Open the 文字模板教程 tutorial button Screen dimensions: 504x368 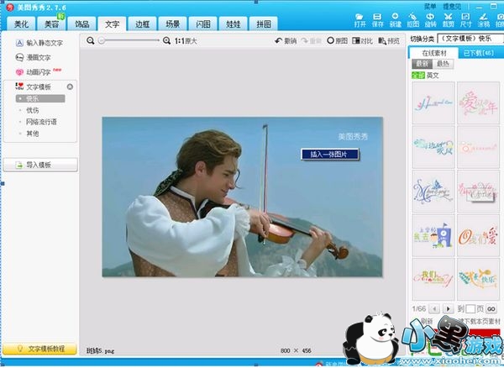click(x=39, y=349)
